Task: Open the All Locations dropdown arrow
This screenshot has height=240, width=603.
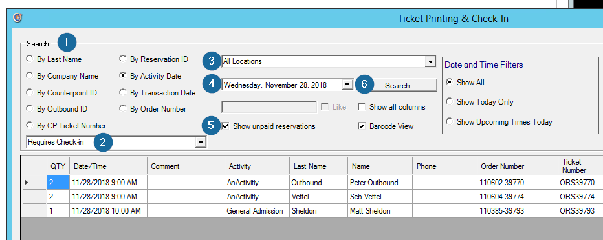Action: [430, 61]
